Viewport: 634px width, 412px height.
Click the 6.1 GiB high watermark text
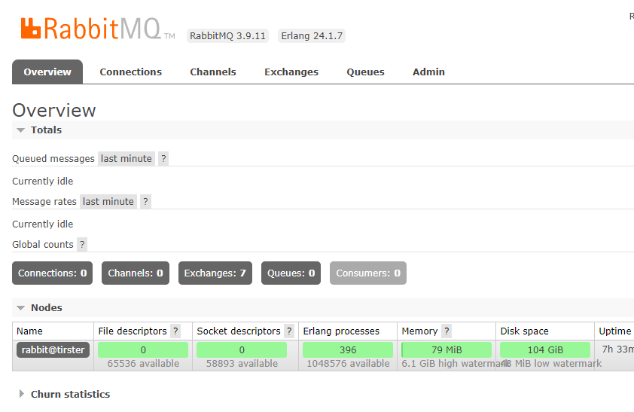(x=454, y=364)
